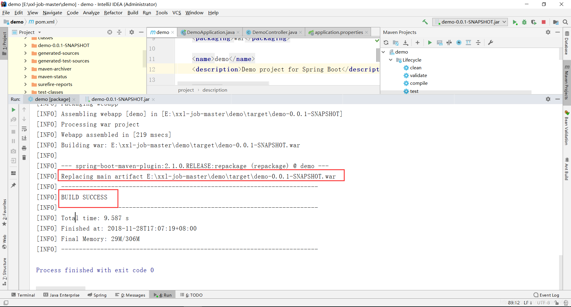
Task: Open Project Structure icon
Action: 556,22
